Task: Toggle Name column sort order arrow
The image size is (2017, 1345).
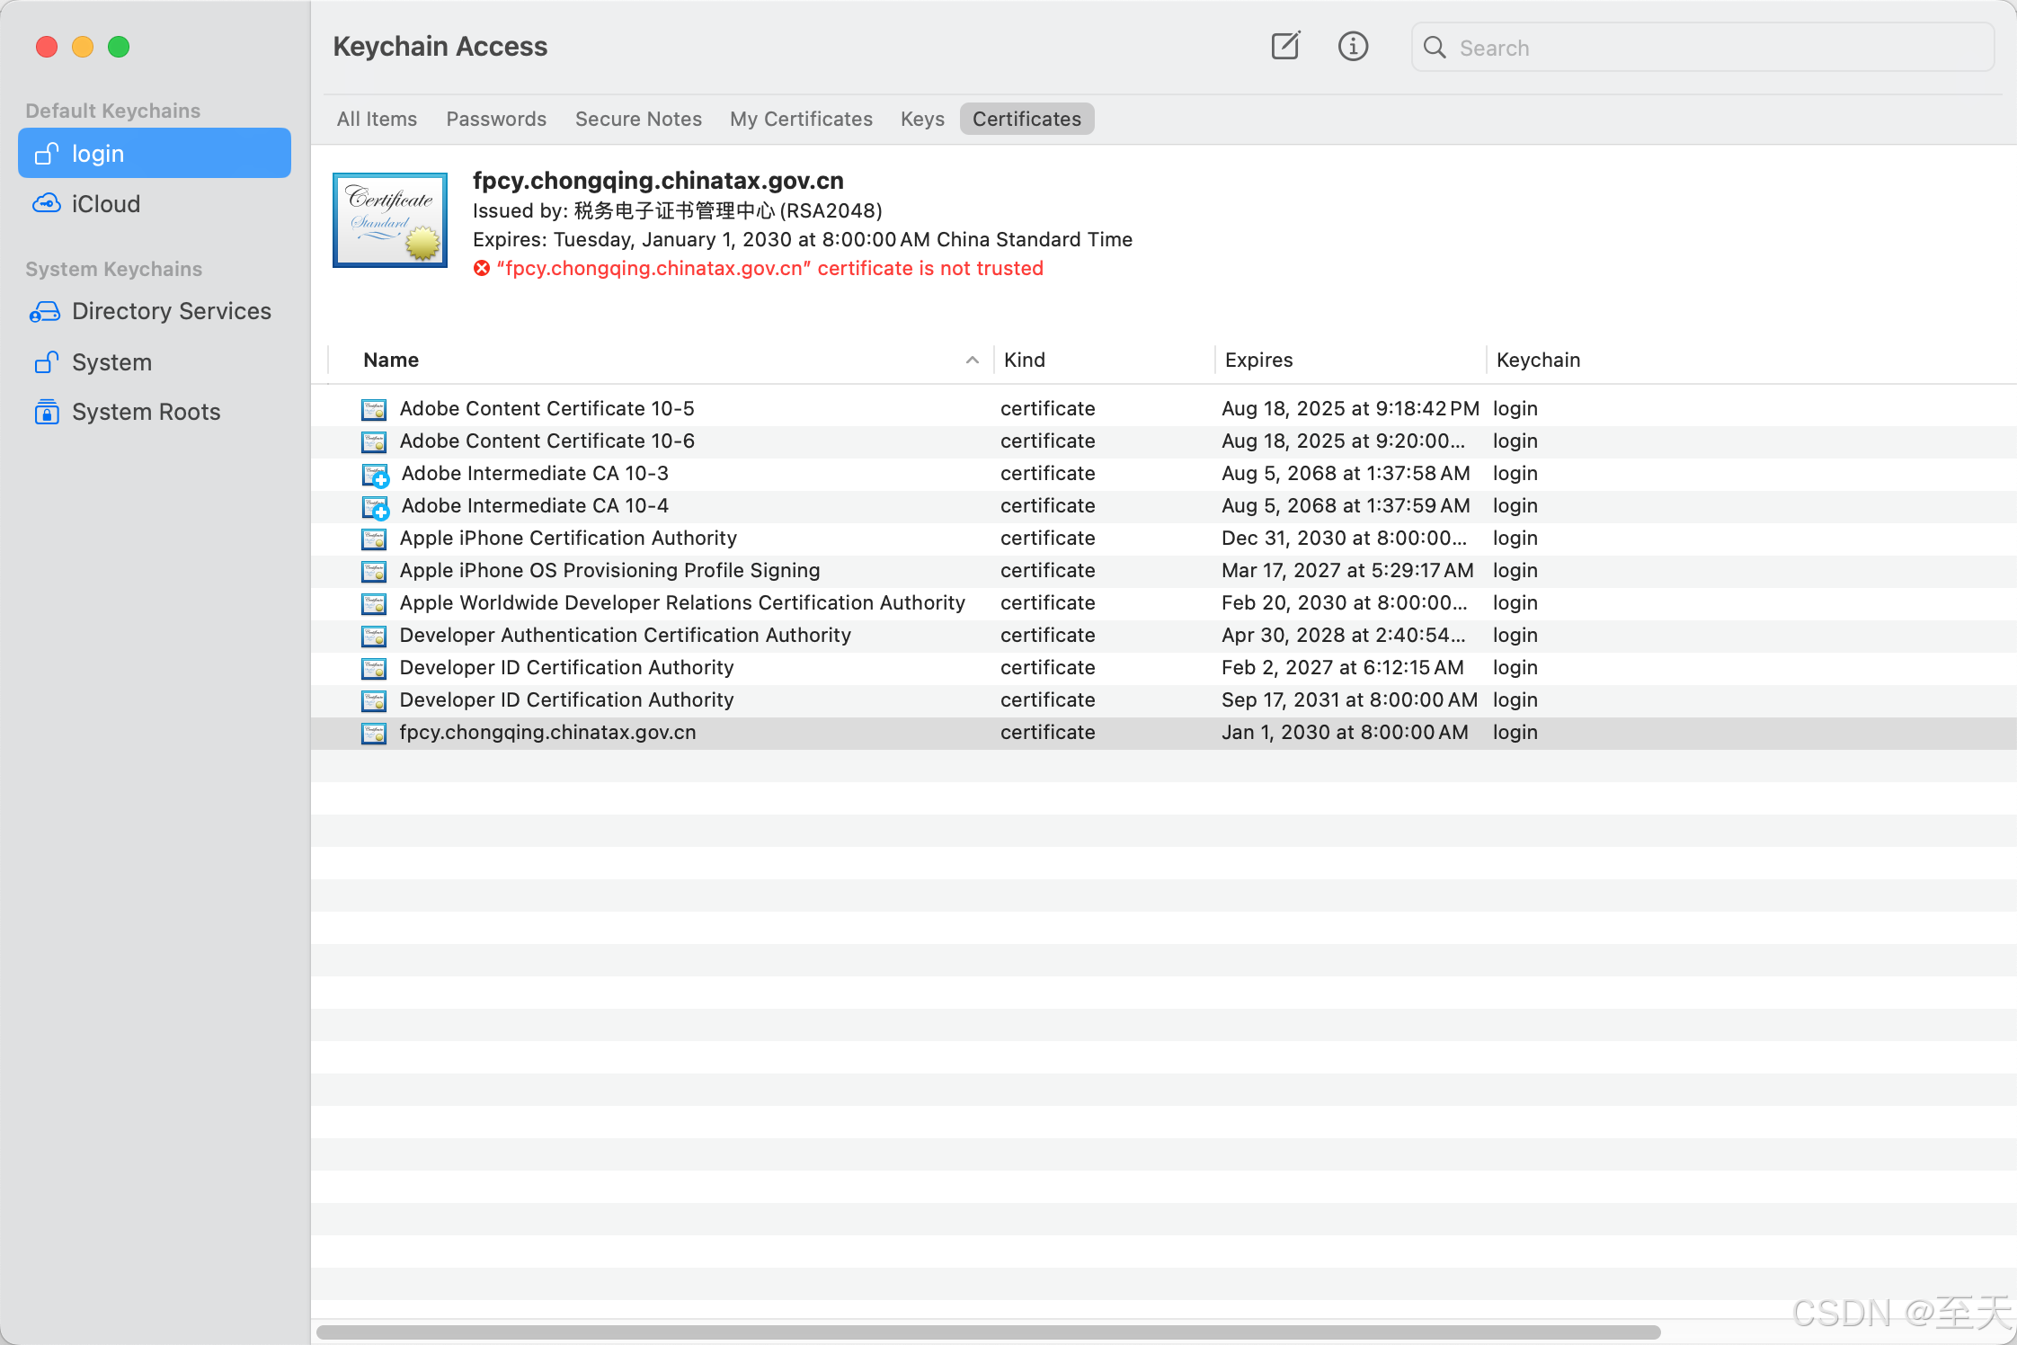Action: 972,361
